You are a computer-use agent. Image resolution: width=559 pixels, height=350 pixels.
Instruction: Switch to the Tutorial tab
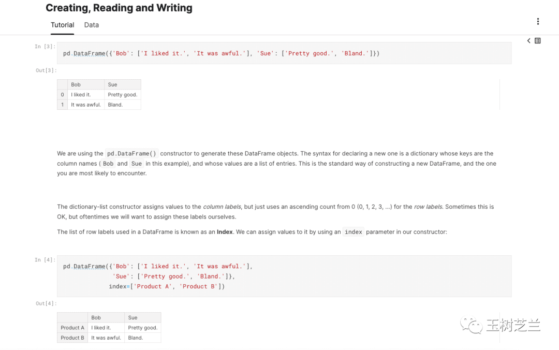tap(62, 25)
